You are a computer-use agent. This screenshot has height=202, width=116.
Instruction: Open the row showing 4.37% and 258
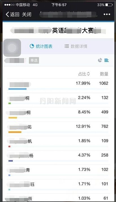pyautogui.click(x=58, y=157)
